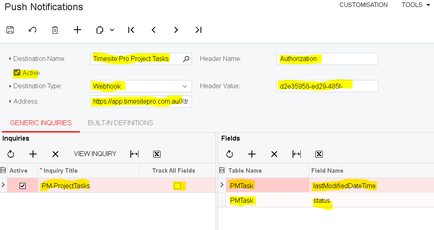Toggle Active checkbox for PM-ProjectTasks inquiry
The height and width of the screenshot is (230, 434).
tap(23, 186)
